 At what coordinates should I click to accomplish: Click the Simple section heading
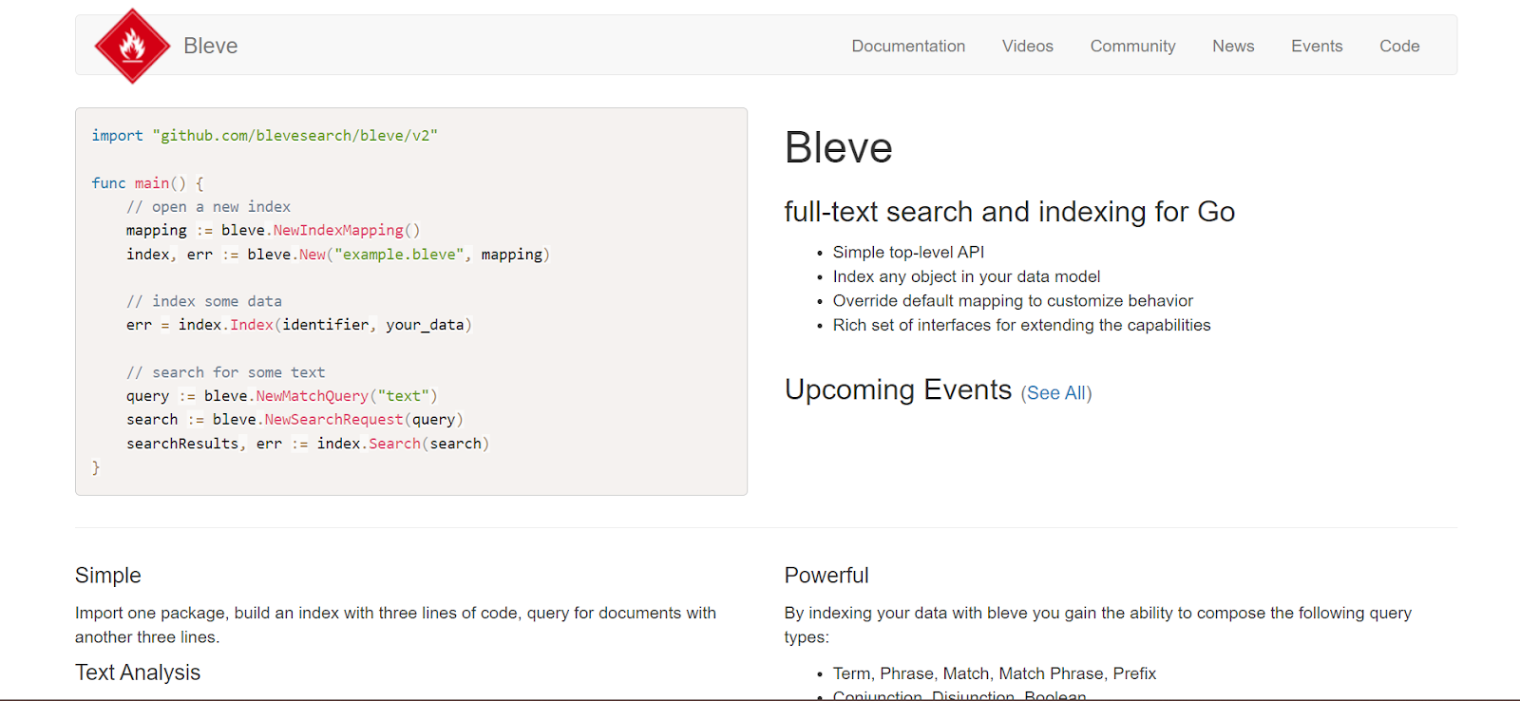point(108,576)
